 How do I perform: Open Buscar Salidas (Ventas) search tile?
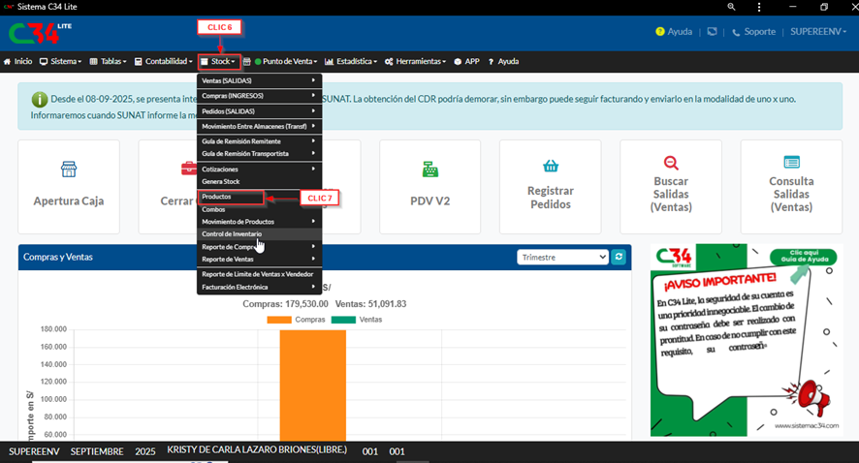click(x=670, y=186)
